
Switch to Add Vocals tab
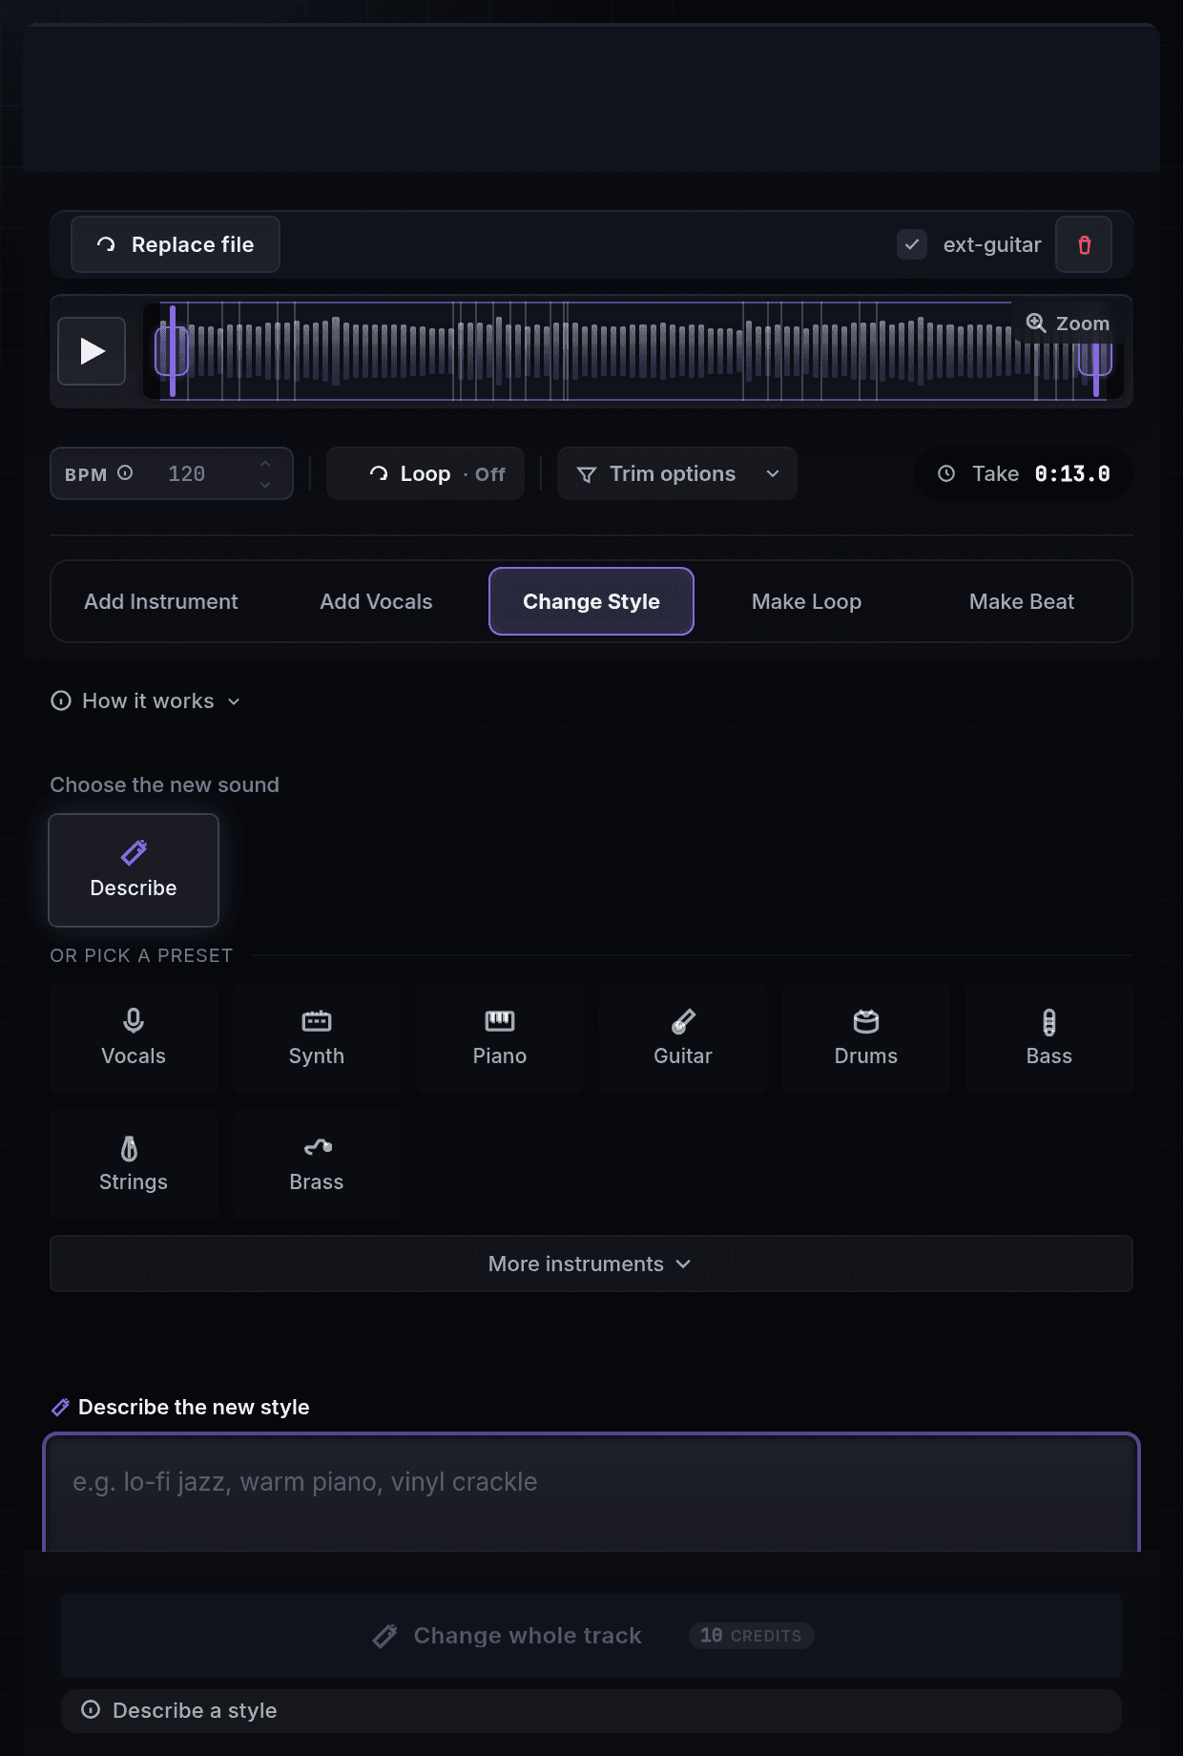click(376, 601)
